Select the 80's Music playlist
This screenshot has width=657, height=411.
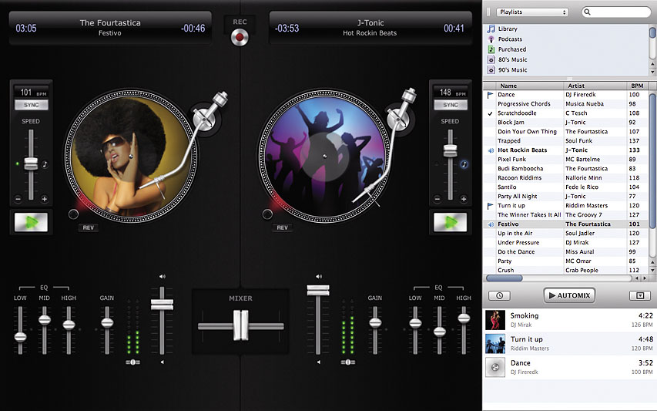[x=512, y=59]
